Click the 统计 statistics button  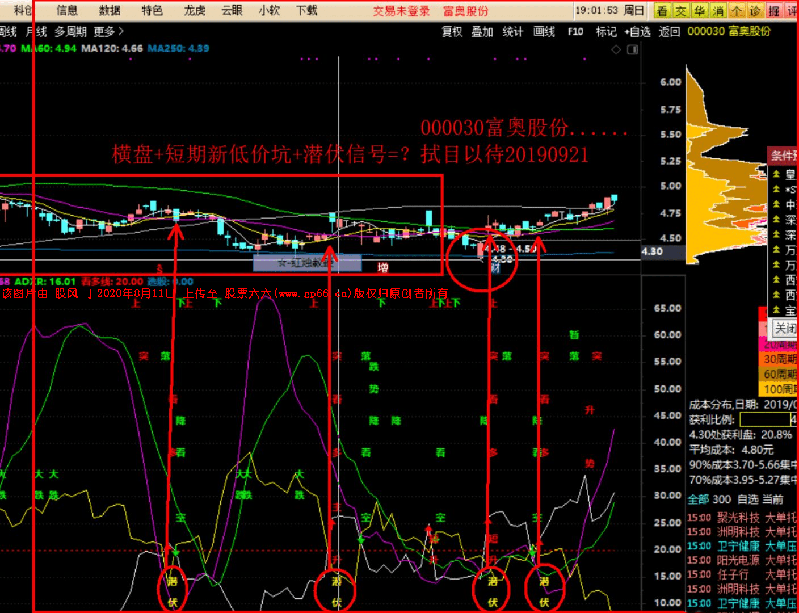(x=513, y=32)
